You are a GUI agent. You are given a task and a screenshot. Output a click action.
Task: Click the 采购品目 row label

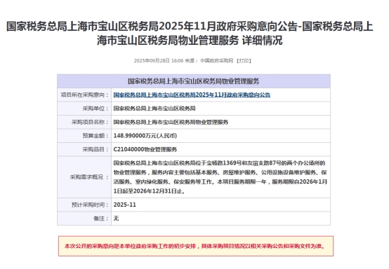pyautogui.click(x=95, y=149)
